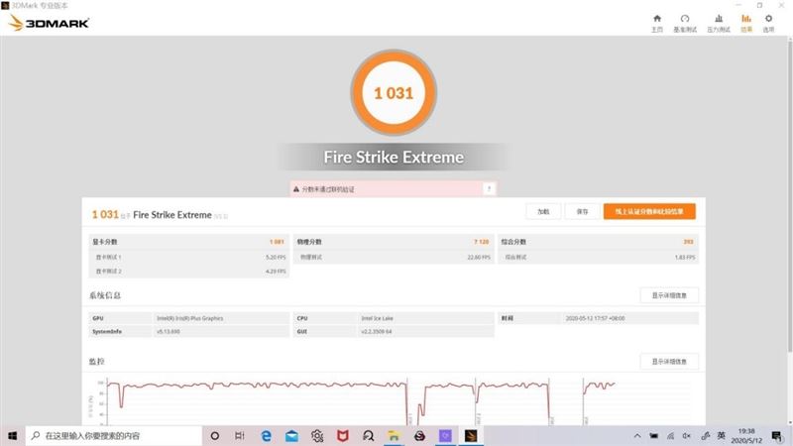Click the pen/link tray icon

click(706, 435)
